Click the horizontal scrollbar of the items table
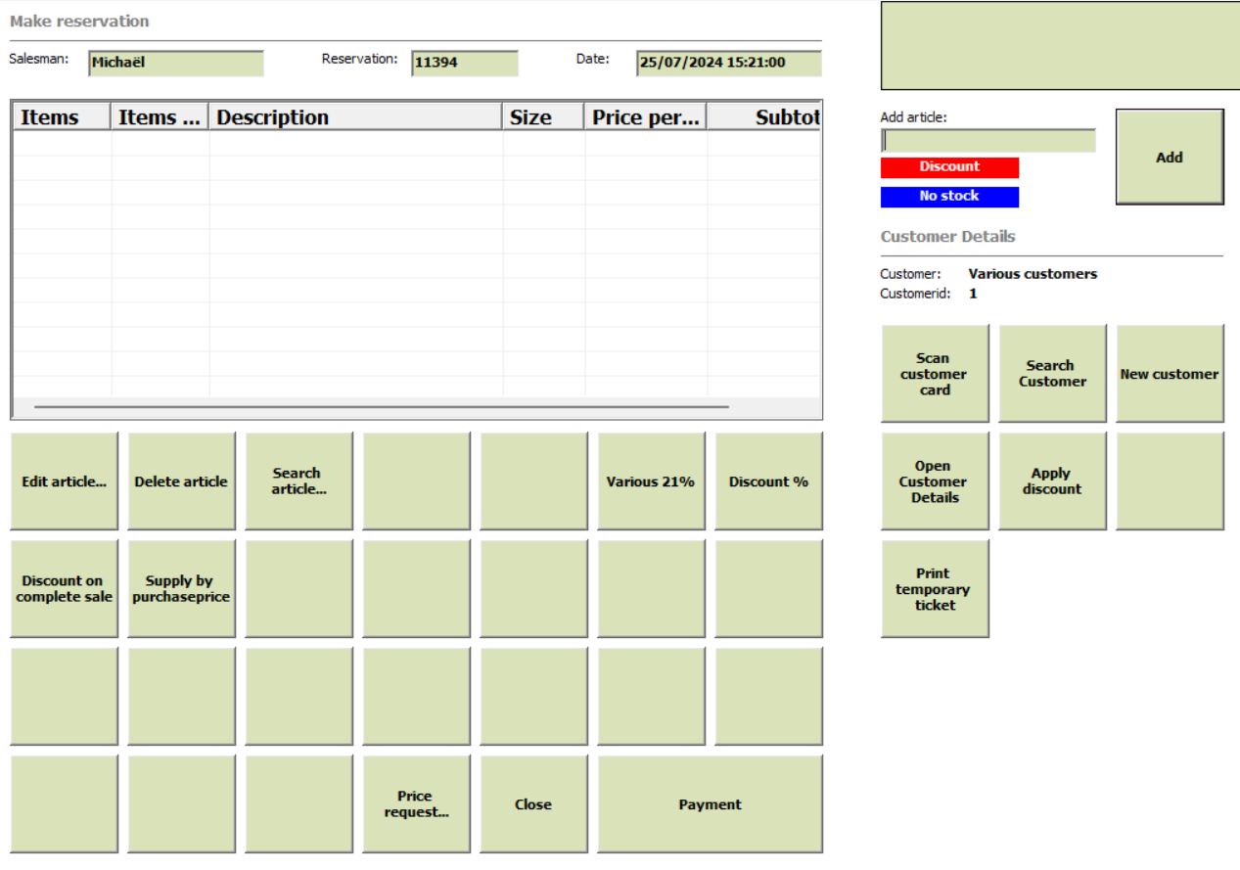This screenshot has height=870, width=1240. (382, 406)
